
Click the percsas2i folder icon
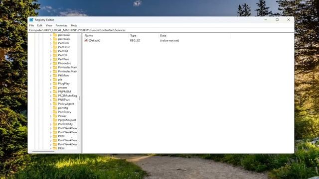pyautogui.click(x=55, y=35)
